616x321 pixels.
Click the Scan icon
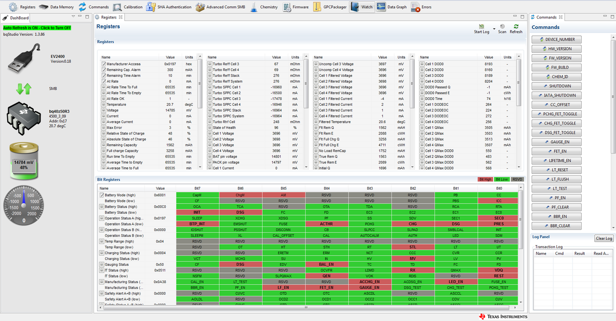pos(502,26)
